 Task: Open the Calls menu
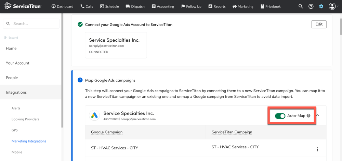pos(87,6)
